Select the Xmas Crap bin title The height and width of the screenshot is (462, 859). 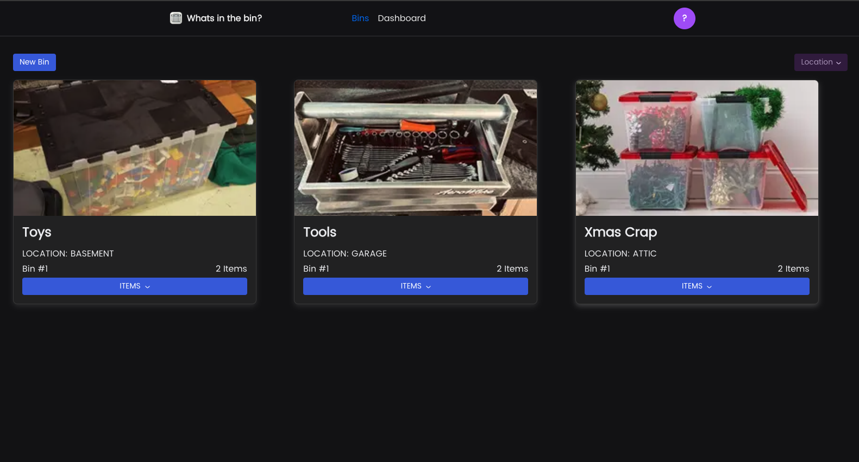[x=620, y=232]
